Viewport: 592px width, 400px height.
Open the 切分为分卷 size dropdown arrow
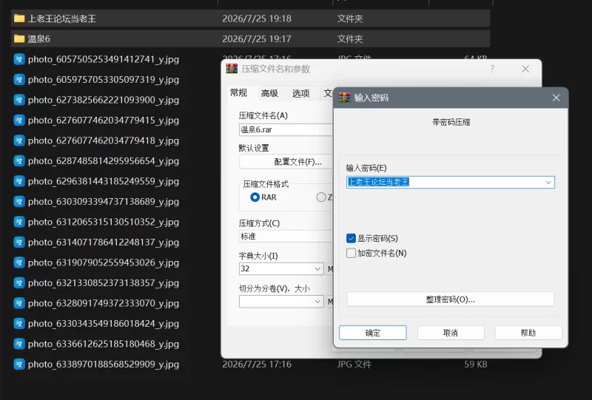tap(317, 302)
